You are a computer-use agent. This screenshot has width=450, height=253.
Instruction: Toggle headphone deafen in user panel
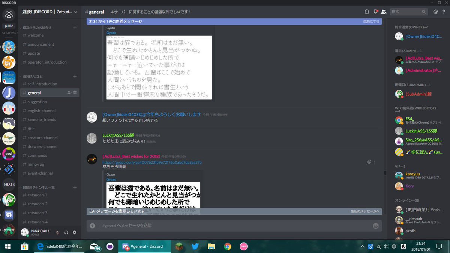click(66, 232)
